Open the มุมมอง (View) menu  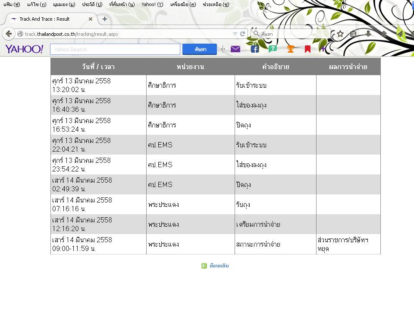[x=64, y=4]
